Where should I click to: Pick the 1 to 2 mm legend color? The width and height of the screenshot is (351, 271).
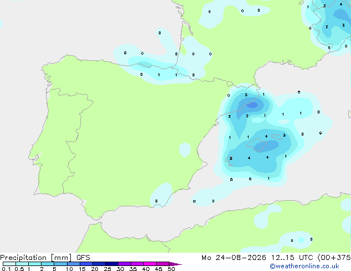35,264
